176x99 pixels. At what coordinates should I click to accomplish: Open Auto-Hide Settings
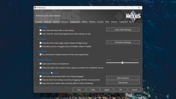click(123, 30)
